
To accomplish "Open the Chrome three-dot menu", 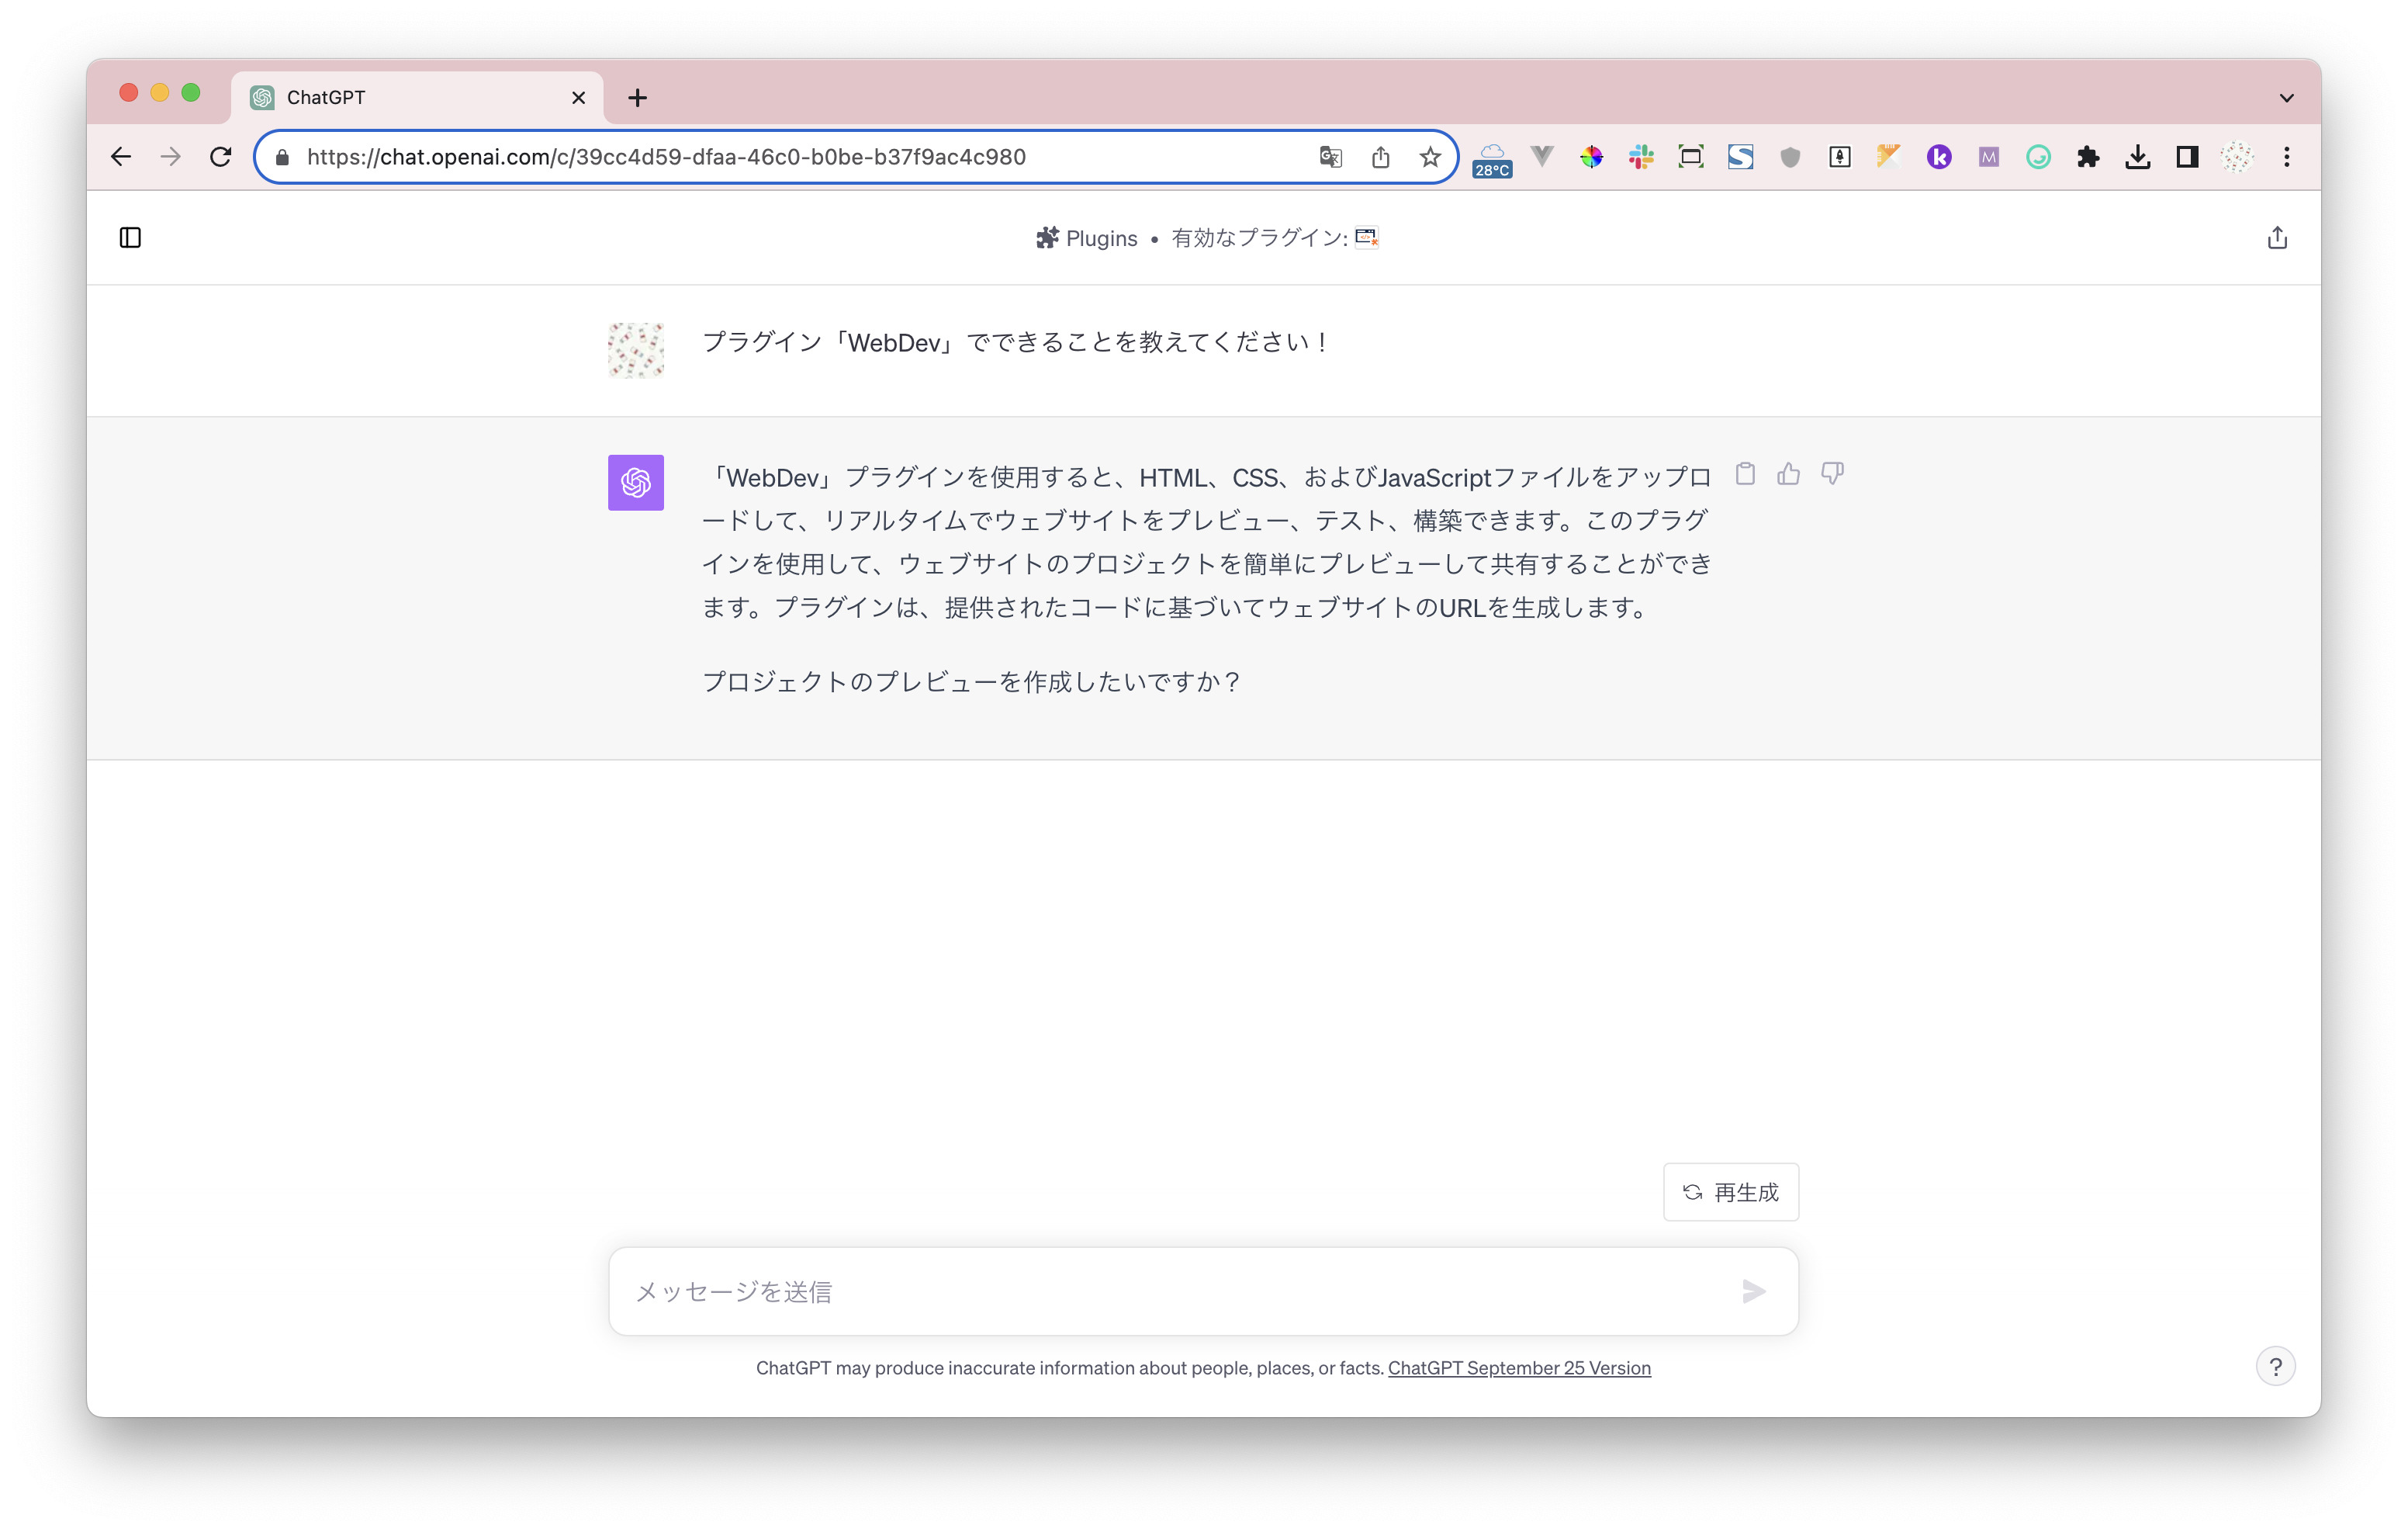I will point(2287,157).
